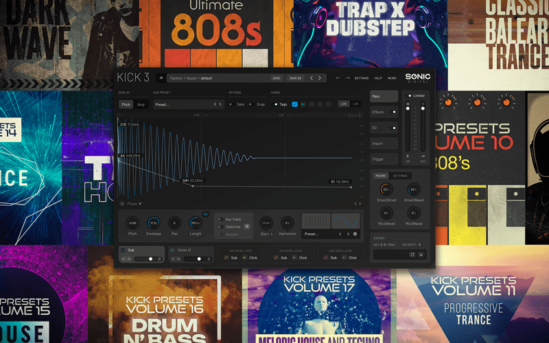Viewport: 549px width, 343px height.
Task: Mute the Sub layer with M button
Action: tap(129, 259)
